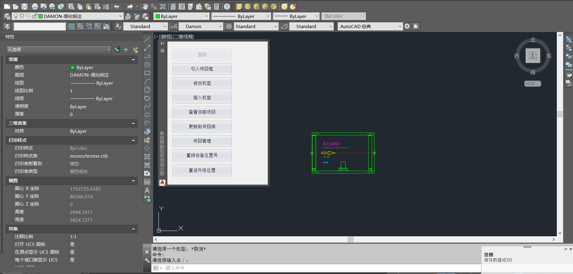Image resolution: width=573 pixels, height=274 pixels.
Task: Select the Multiline Text tool
Action: 147,191
